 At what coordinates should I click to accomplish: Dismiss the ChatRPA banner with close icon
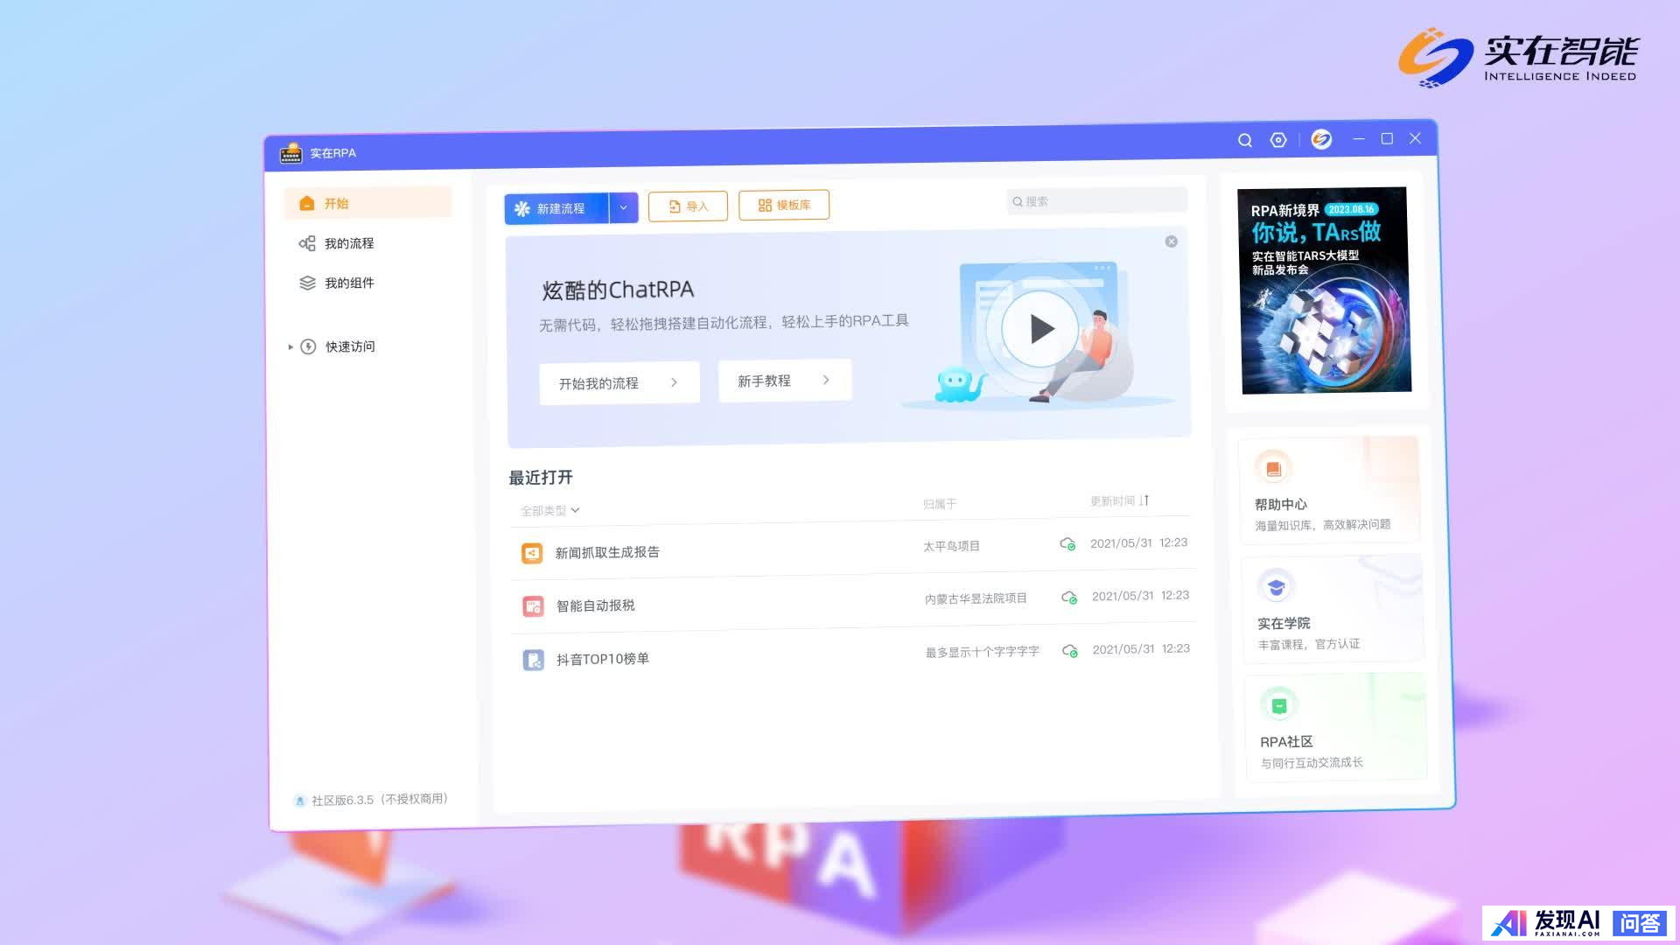(x=1171, y=241)
